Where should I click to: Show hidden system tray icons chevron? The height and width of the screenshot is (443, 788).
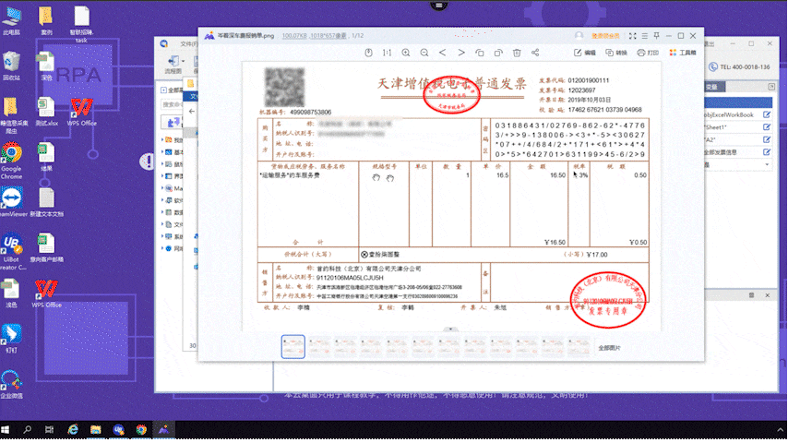[781, 430]
